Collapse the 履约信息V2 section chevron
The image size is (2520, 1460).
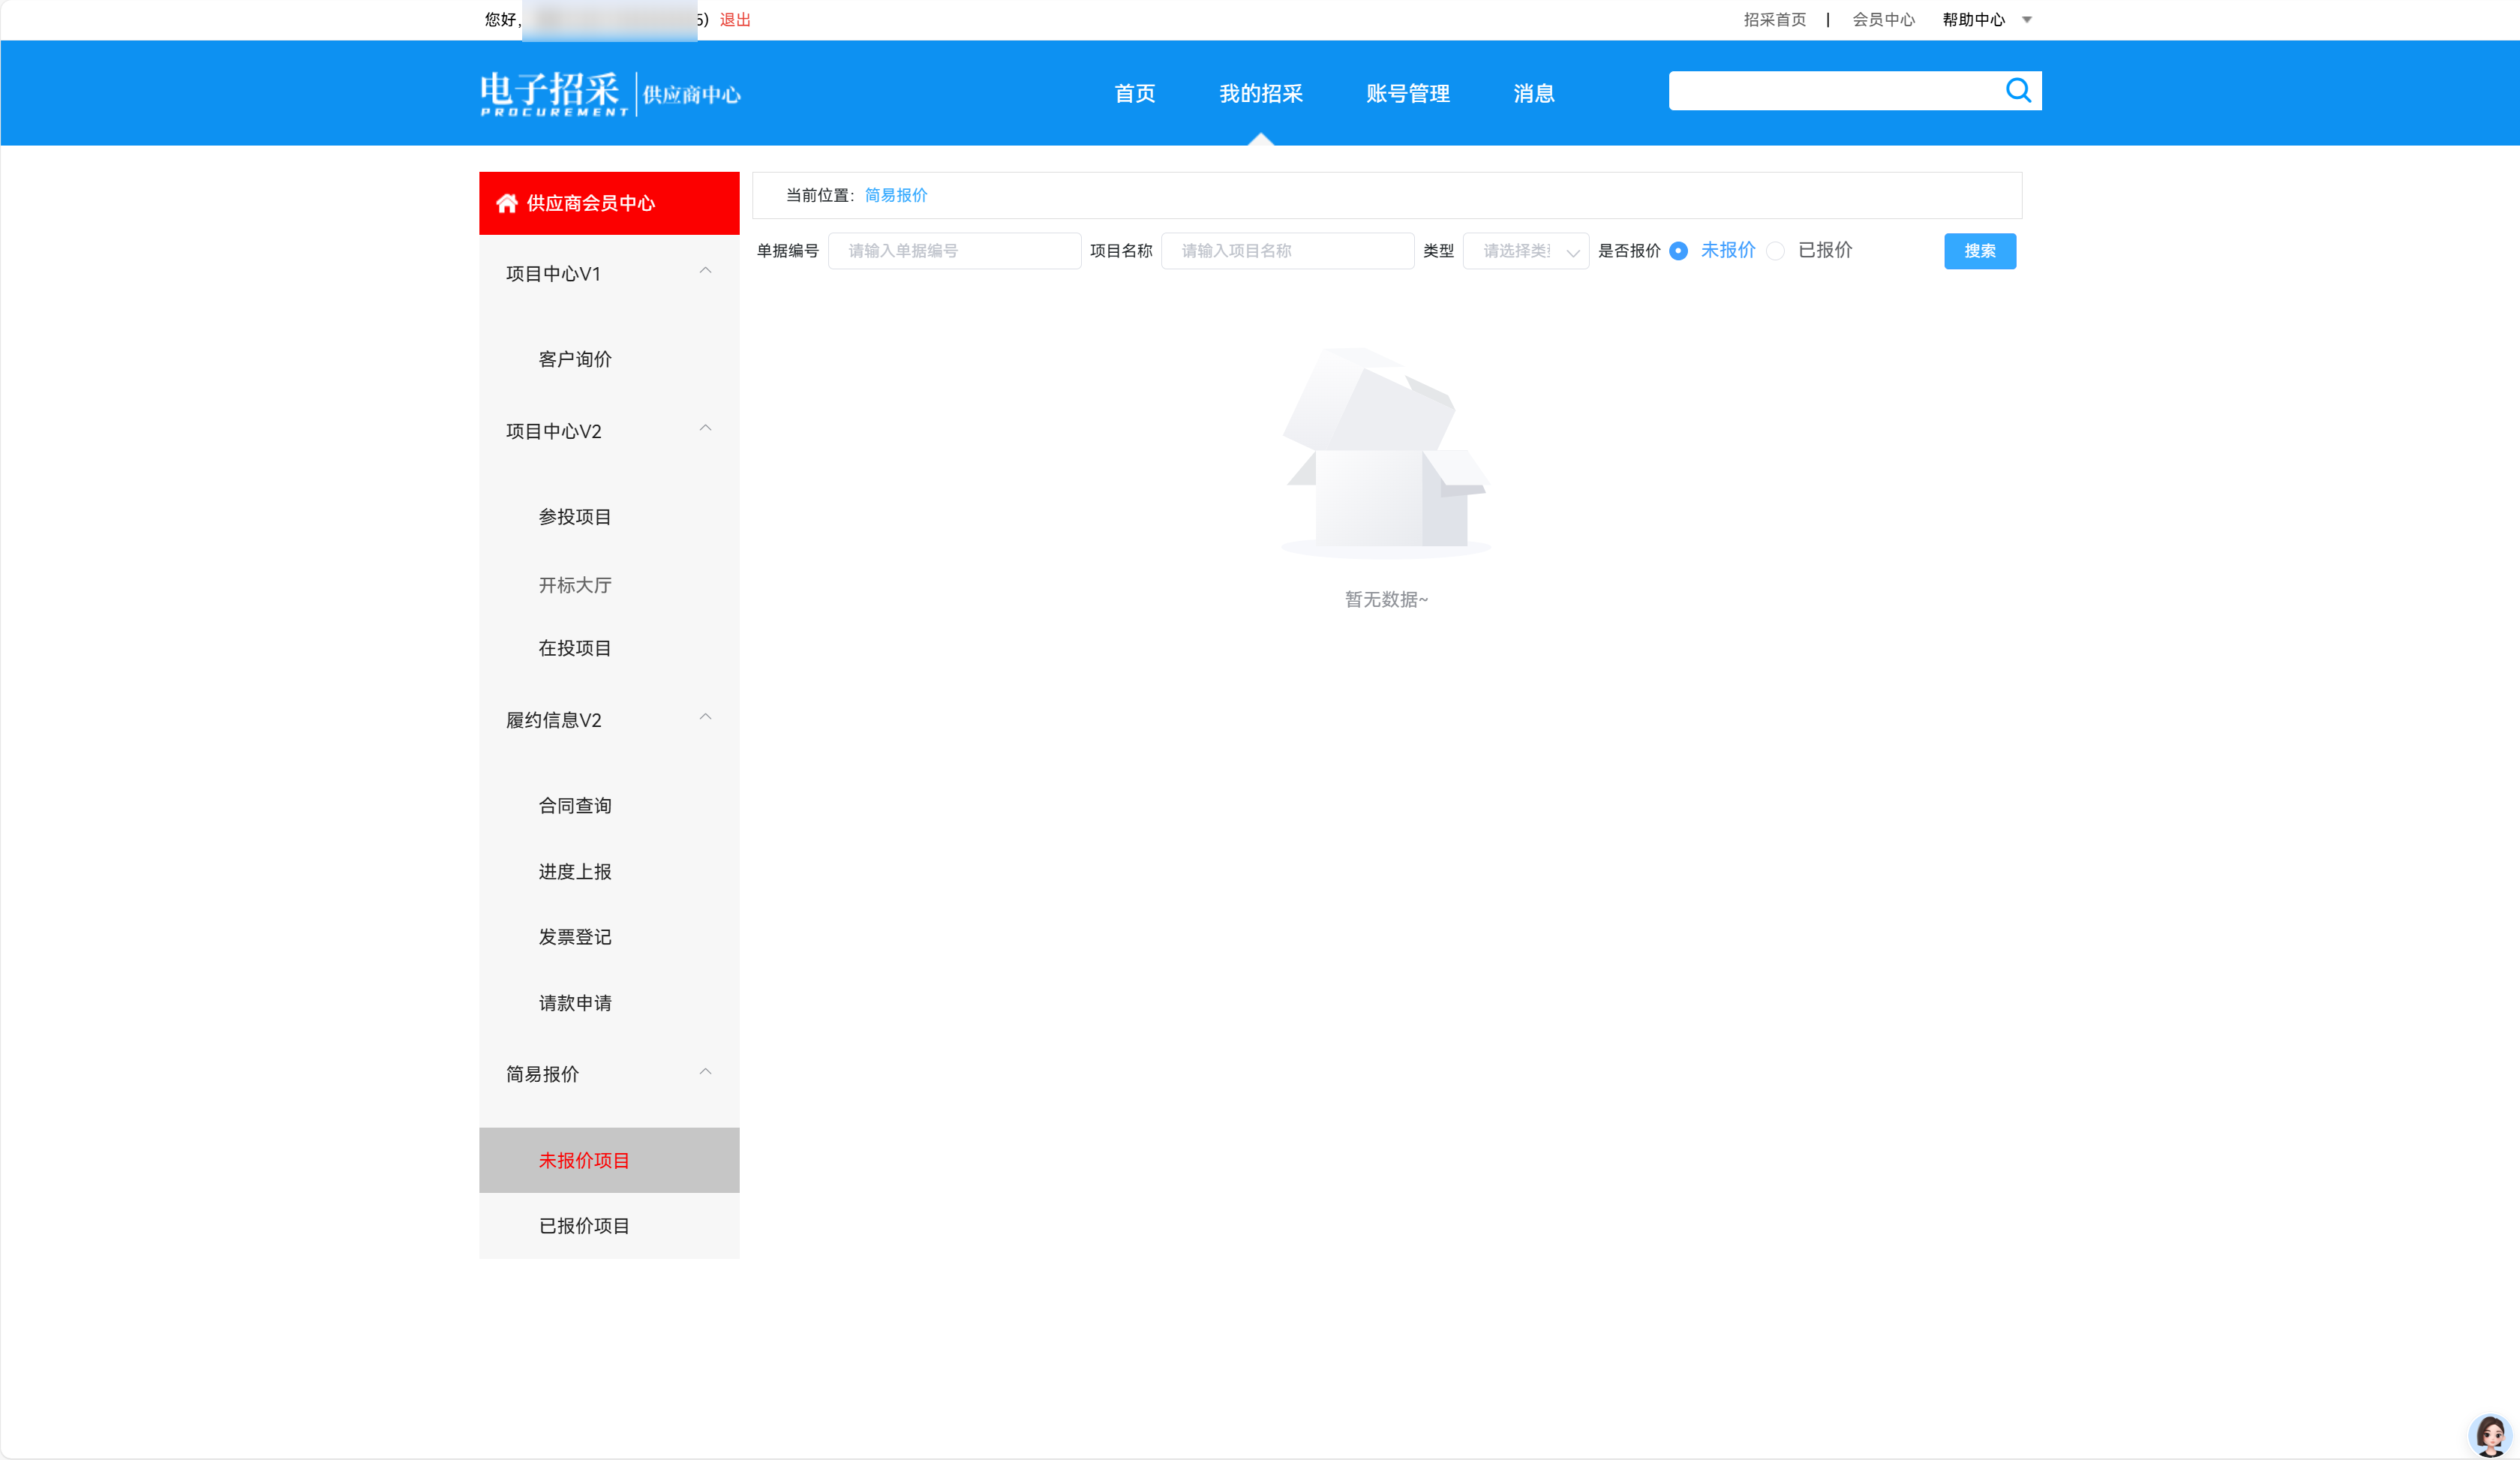point(705,717)
